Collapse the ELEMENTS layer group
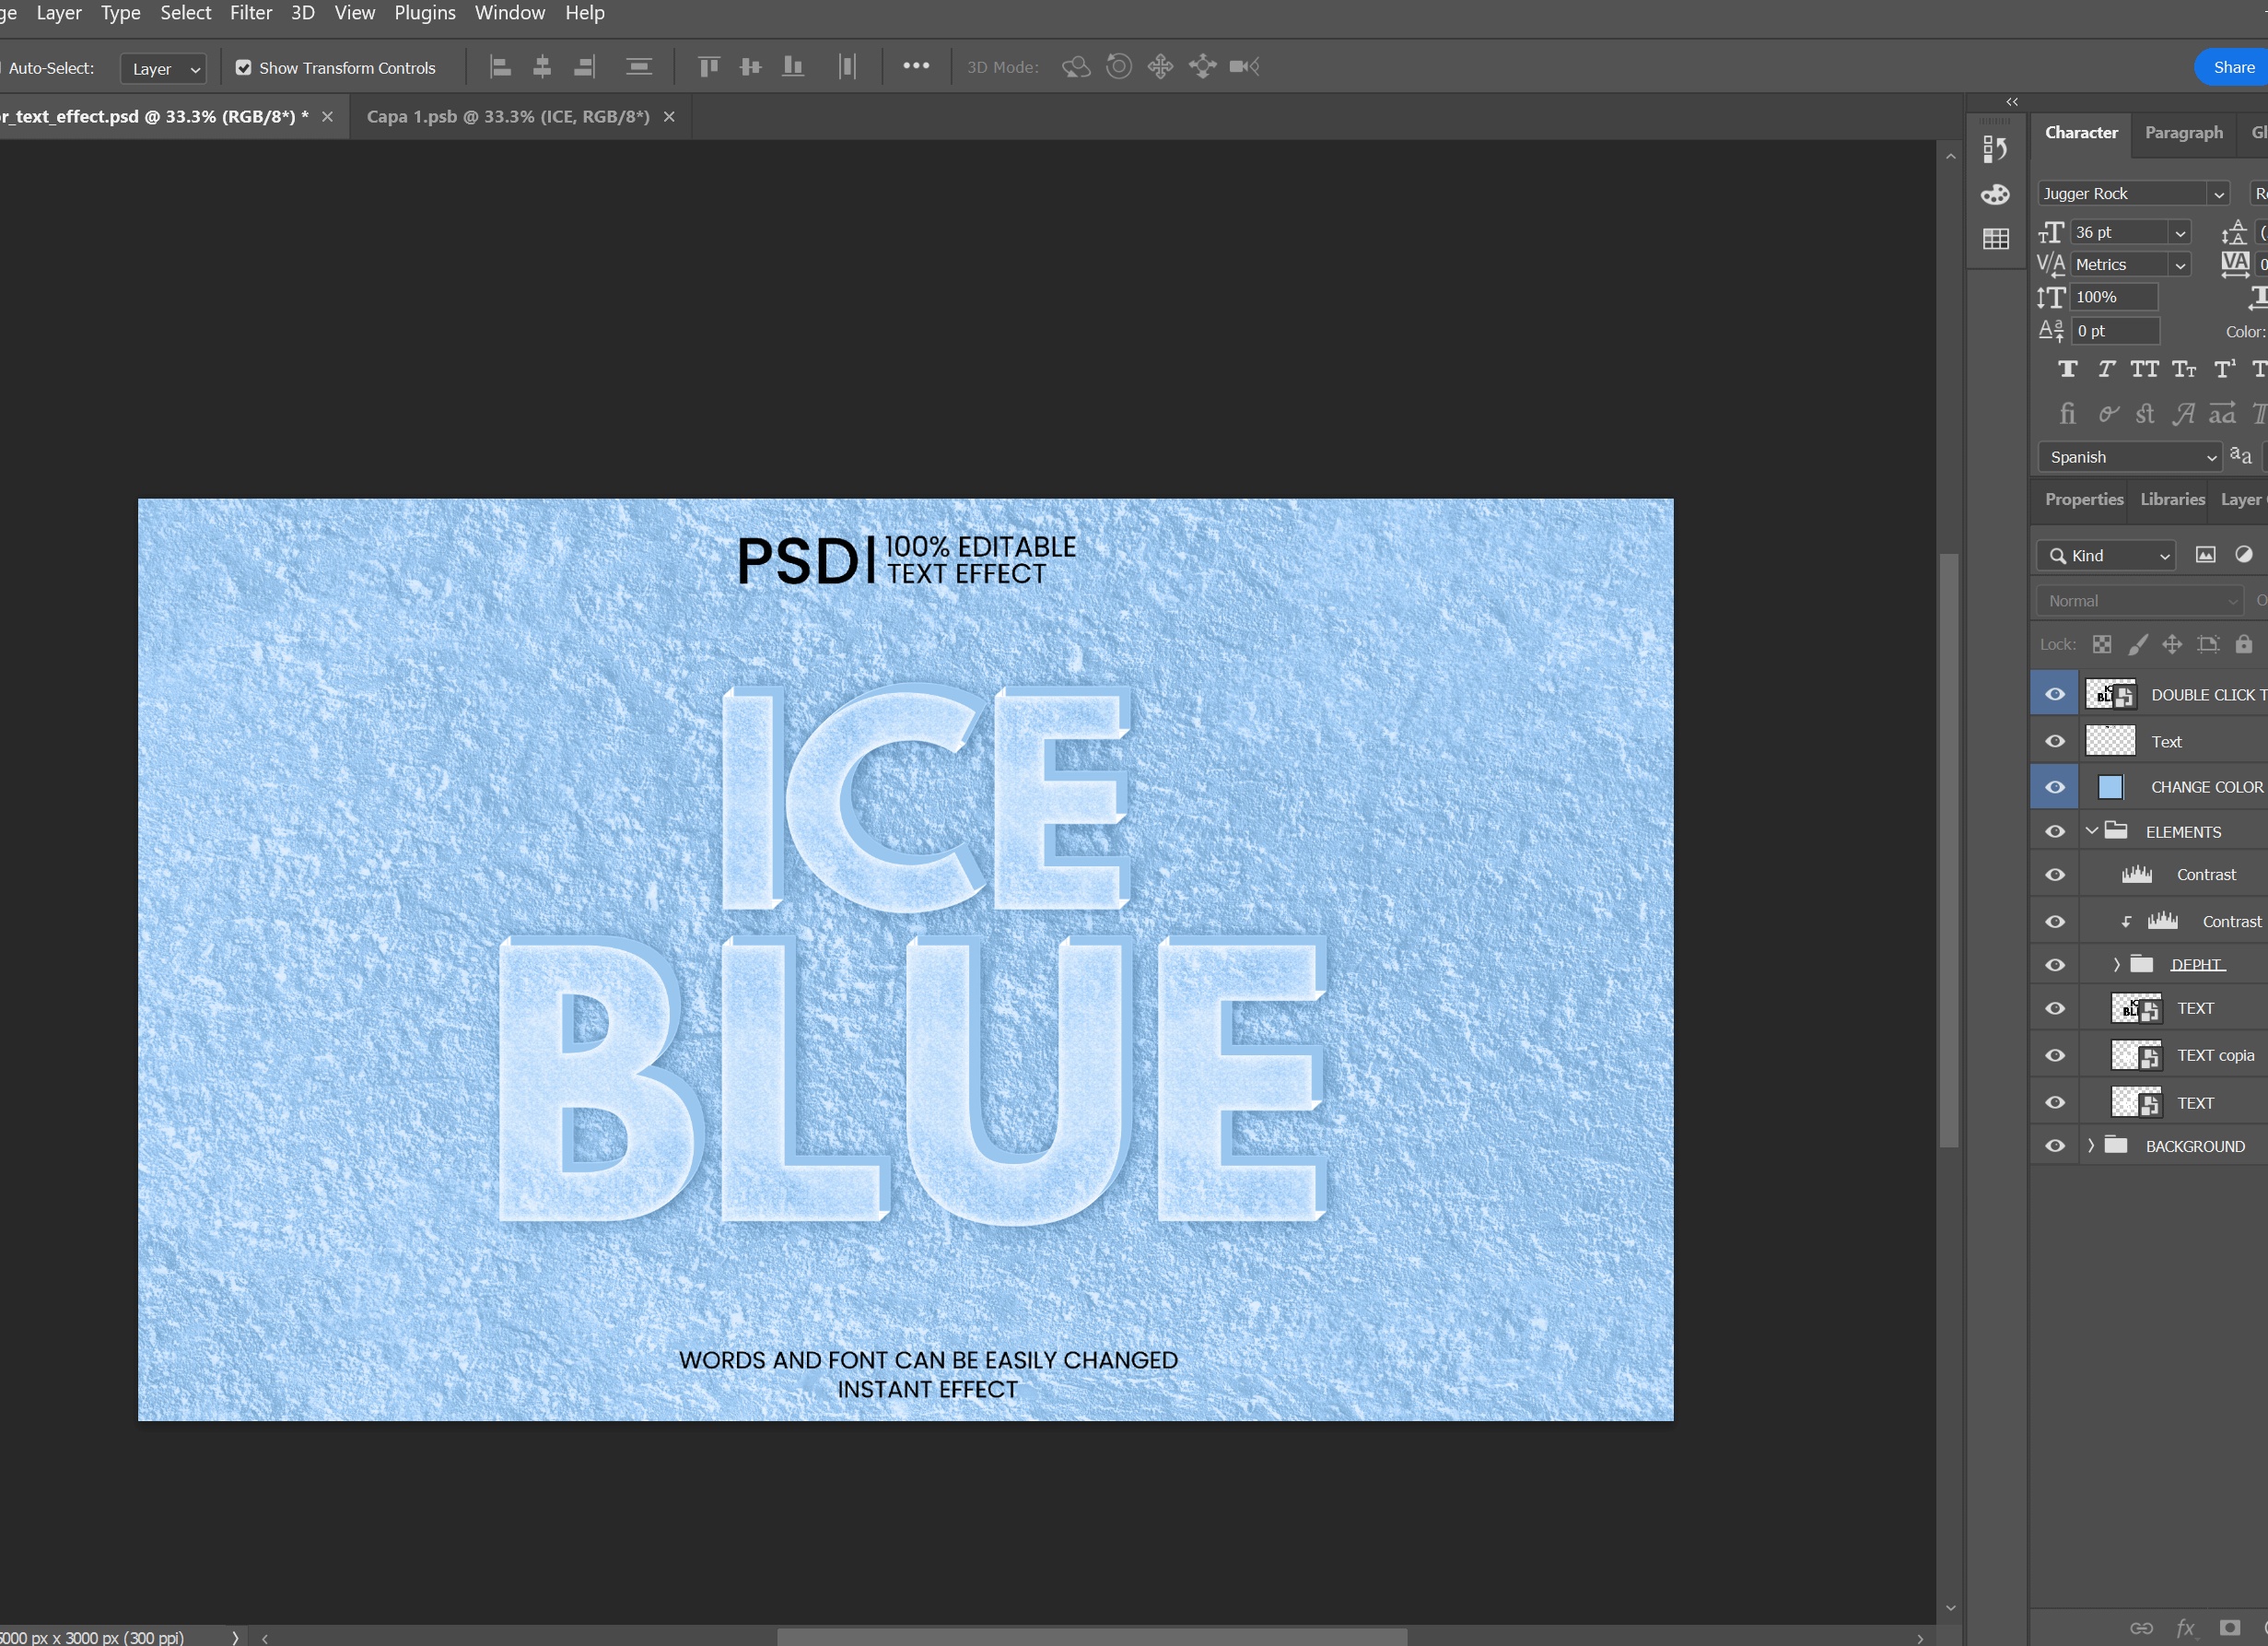2268x1646 pixels. [2091, 831]
